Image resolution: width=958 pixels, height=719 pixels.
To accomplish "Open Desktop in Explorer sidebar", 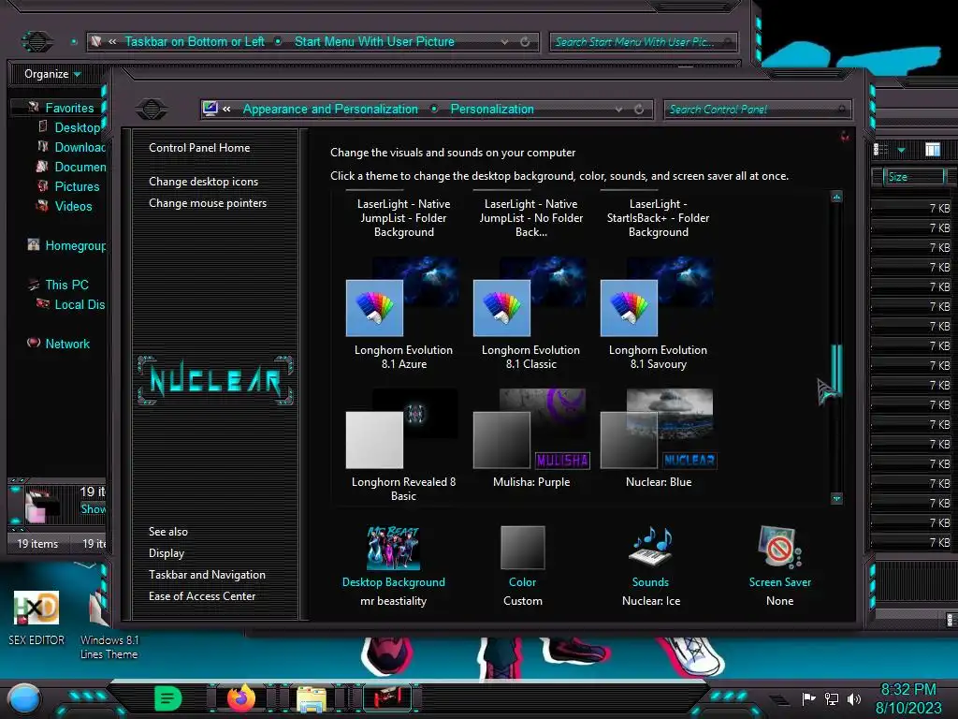I will [x=77, y=127].
